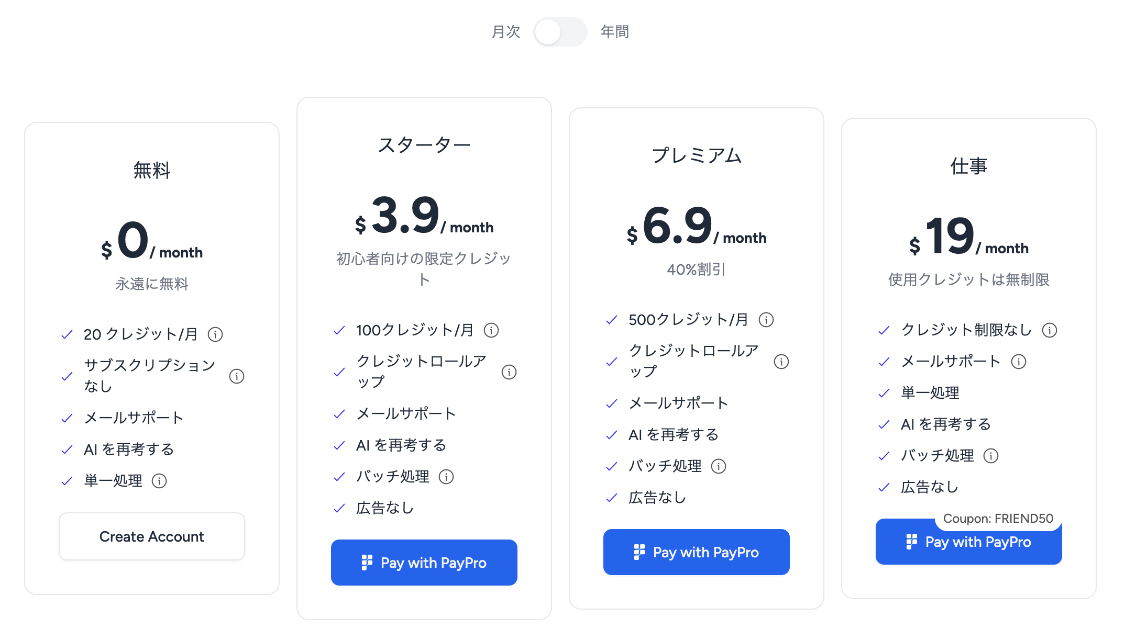The image size is (1125, 629).
Task: Click info icon next to 20 クレジット/月
Action: click(215, 334)
